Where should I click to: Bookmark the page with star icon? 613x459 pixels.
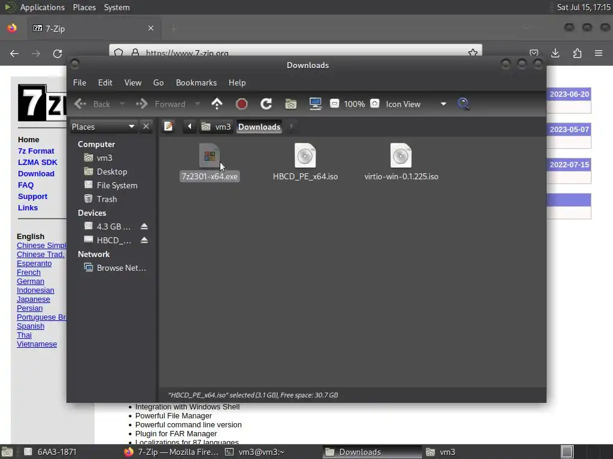point(473,53)
